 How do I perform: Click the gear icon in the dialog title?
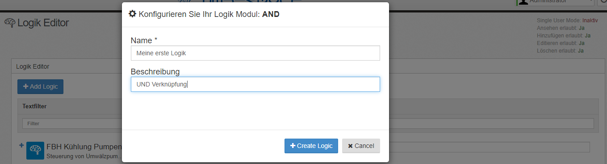coord(132,14)
